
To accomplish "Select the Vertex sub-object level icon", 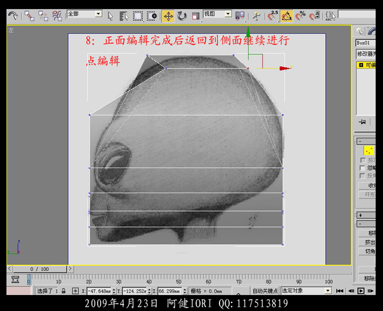I will point(369,150).
